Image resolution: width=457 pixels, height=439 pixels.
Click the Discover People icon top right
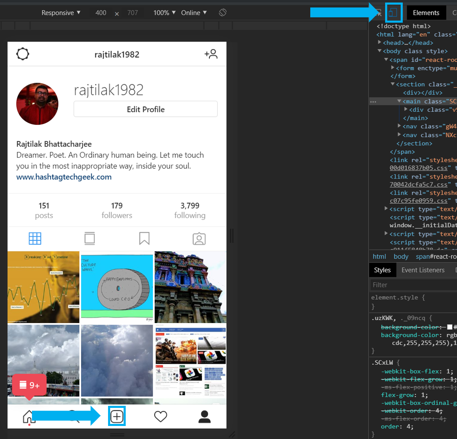point(211,54)
